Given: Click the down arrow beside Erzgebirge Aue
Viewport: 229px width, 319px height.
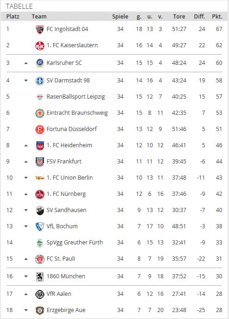Looking at the screenshot, I should (x=26, y=310).
